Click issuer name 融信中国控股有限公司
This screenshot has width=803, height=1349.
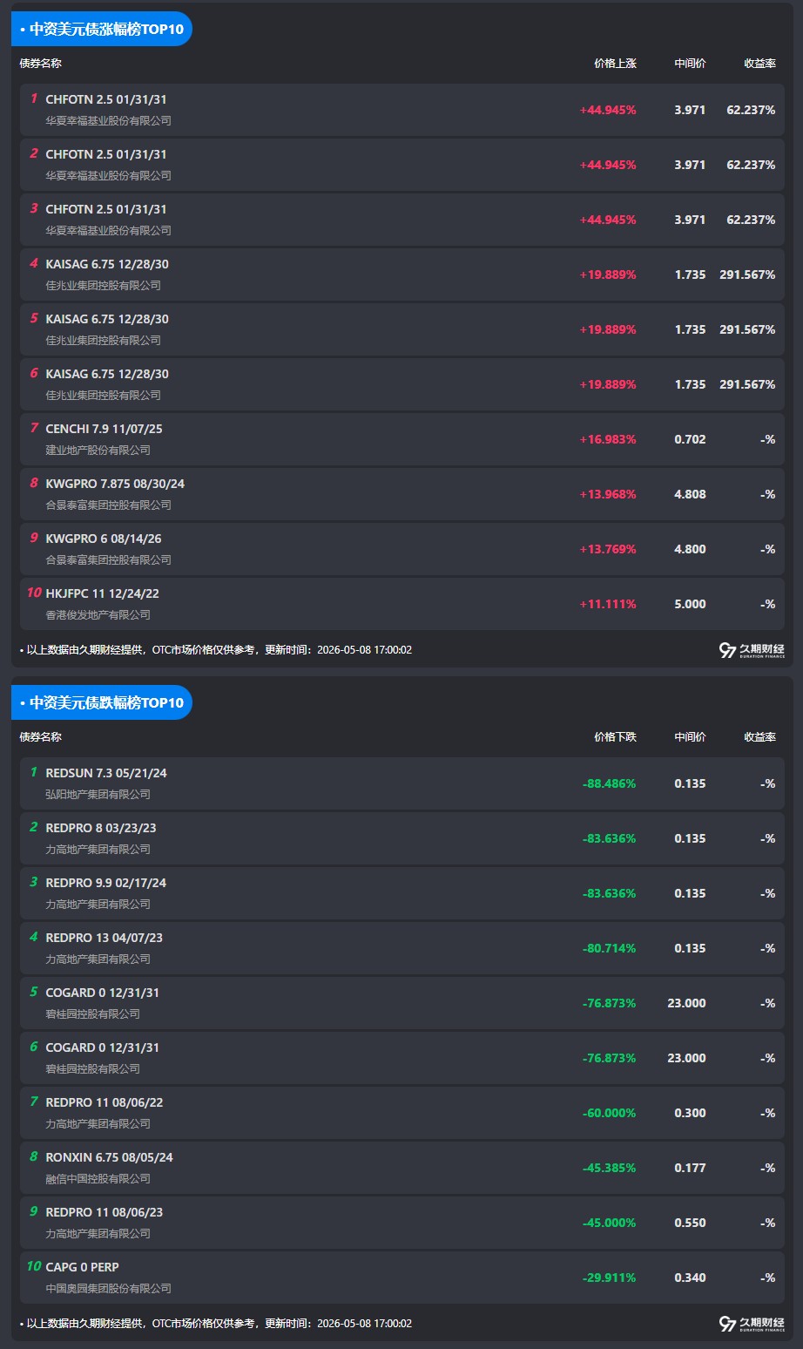[x=98, y=1179]
